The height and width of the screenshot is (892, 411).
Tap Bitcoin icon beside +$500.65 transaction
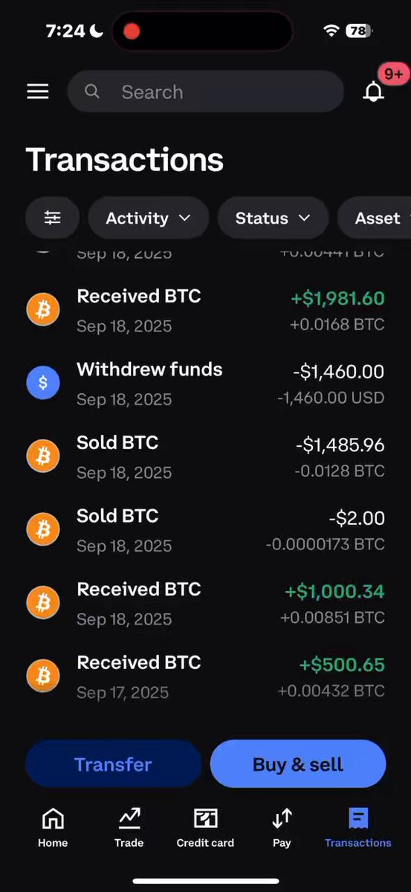point(43,676)
